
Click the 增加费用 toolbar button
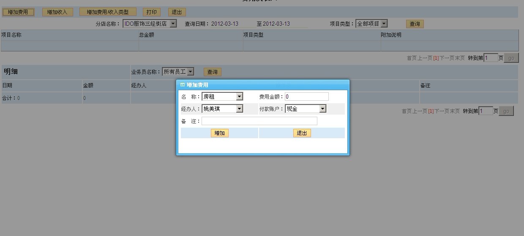[18, 12]
